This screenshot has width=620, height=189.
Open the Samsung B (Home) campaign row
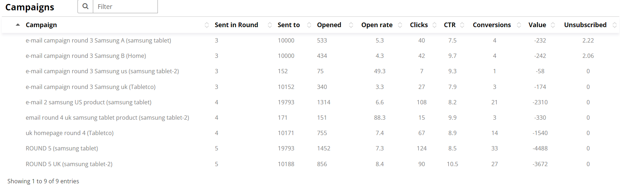click(86, 56)
